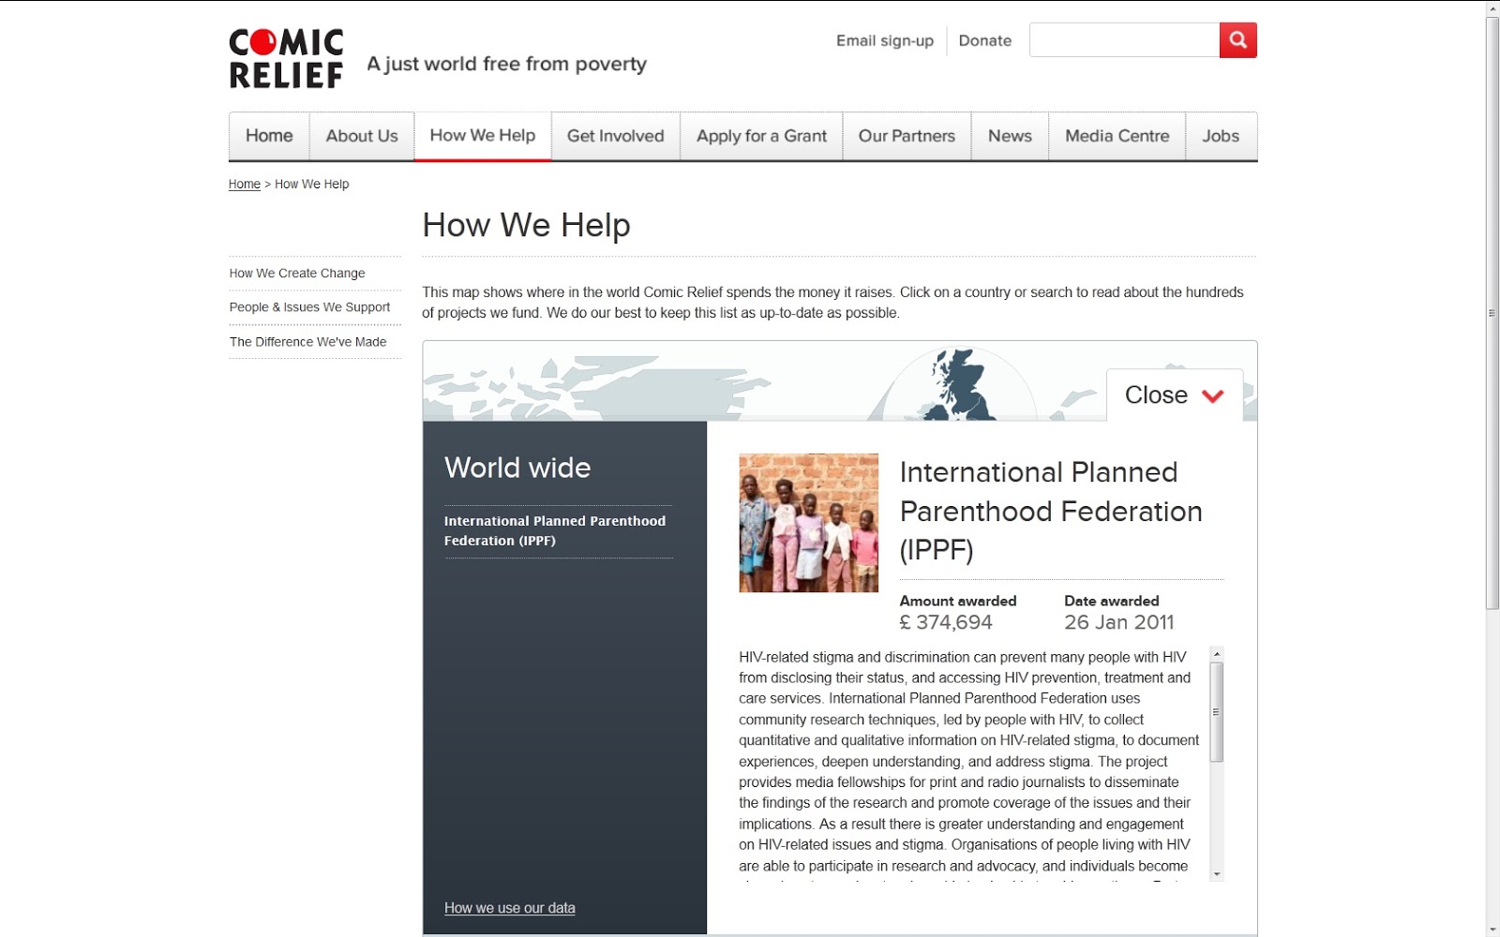
Task: Click the children photo thumbnail
Action: (808, 523)
